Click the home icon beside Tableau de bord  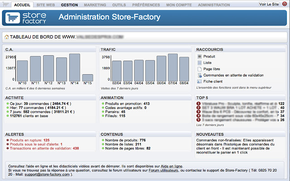coord(7,38)
